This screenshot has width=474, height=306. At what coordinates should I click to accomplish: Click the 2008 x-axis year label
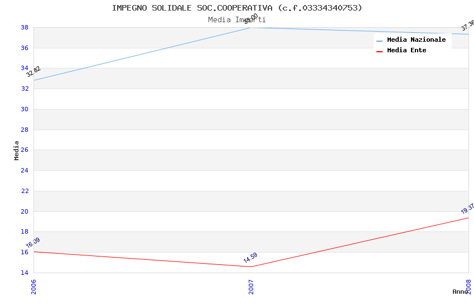(x=468, y=287)
